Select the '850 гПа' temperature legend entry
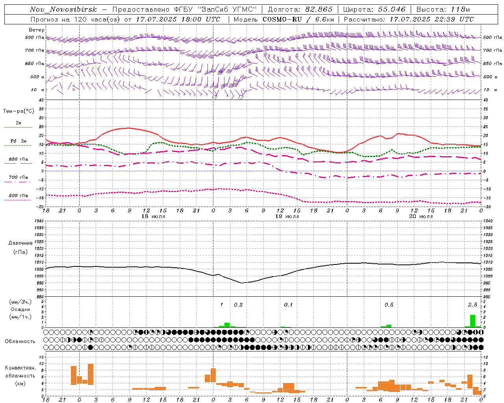This screenshot has width=504, height=403. coord(19,159)
